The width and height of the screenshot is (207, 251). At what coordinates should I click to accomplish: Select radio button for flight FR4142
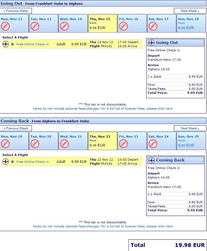tap(13, 162)
